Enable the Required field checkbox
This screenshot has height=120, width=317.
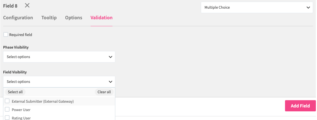[x=6, y=35]
